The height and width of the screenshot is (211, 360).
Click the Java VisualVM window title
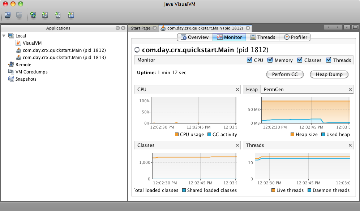(x=180, y=4)
